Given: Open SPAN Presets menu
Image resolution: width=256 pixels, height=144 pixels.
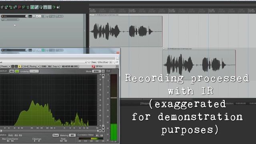Looking at the screenshot, I should (x=4, y=66).
